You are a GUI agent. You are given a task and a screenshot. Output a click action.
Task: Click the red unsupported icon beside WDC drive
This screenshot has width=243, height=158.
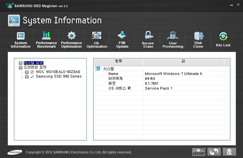point(32,72)
